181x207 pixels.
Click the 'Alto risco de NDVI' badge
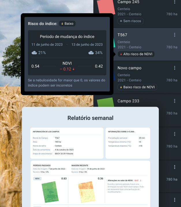point(136,54)
